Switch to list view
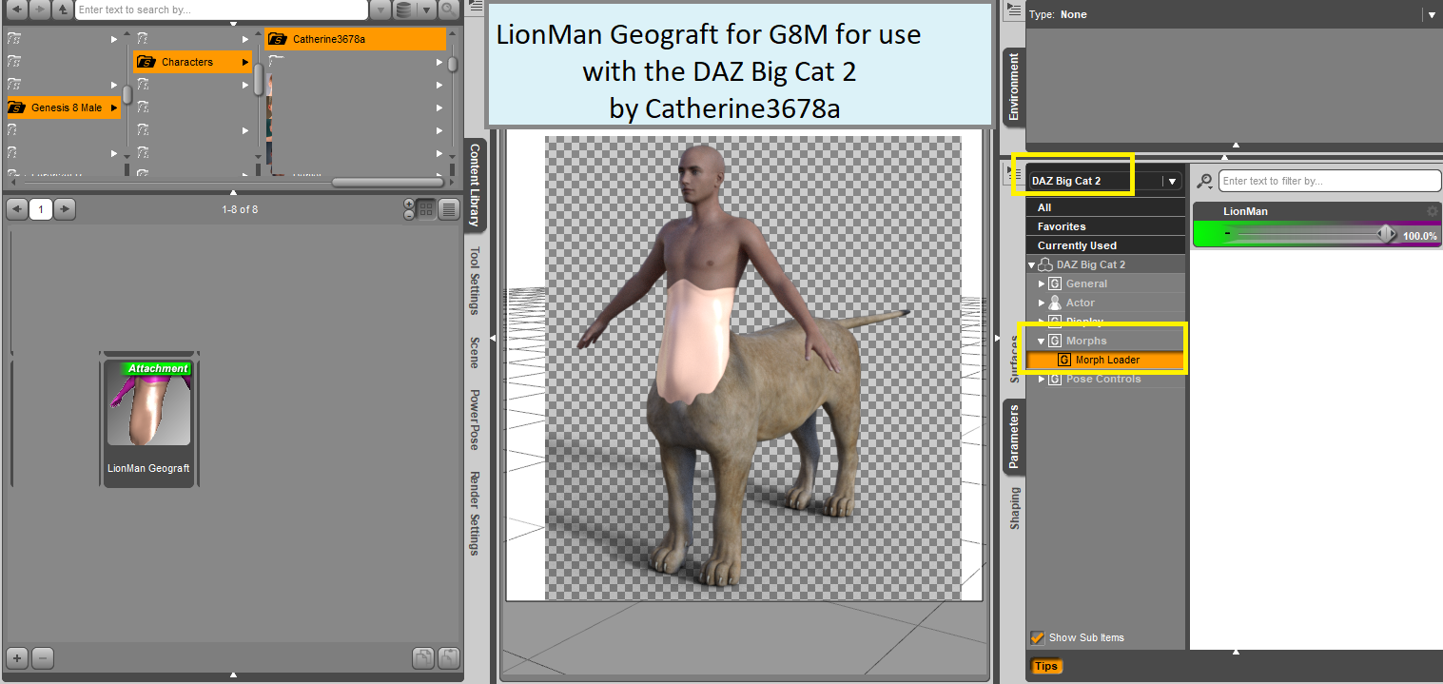This screenshot has height=684, width=1443. pos(449,209)
